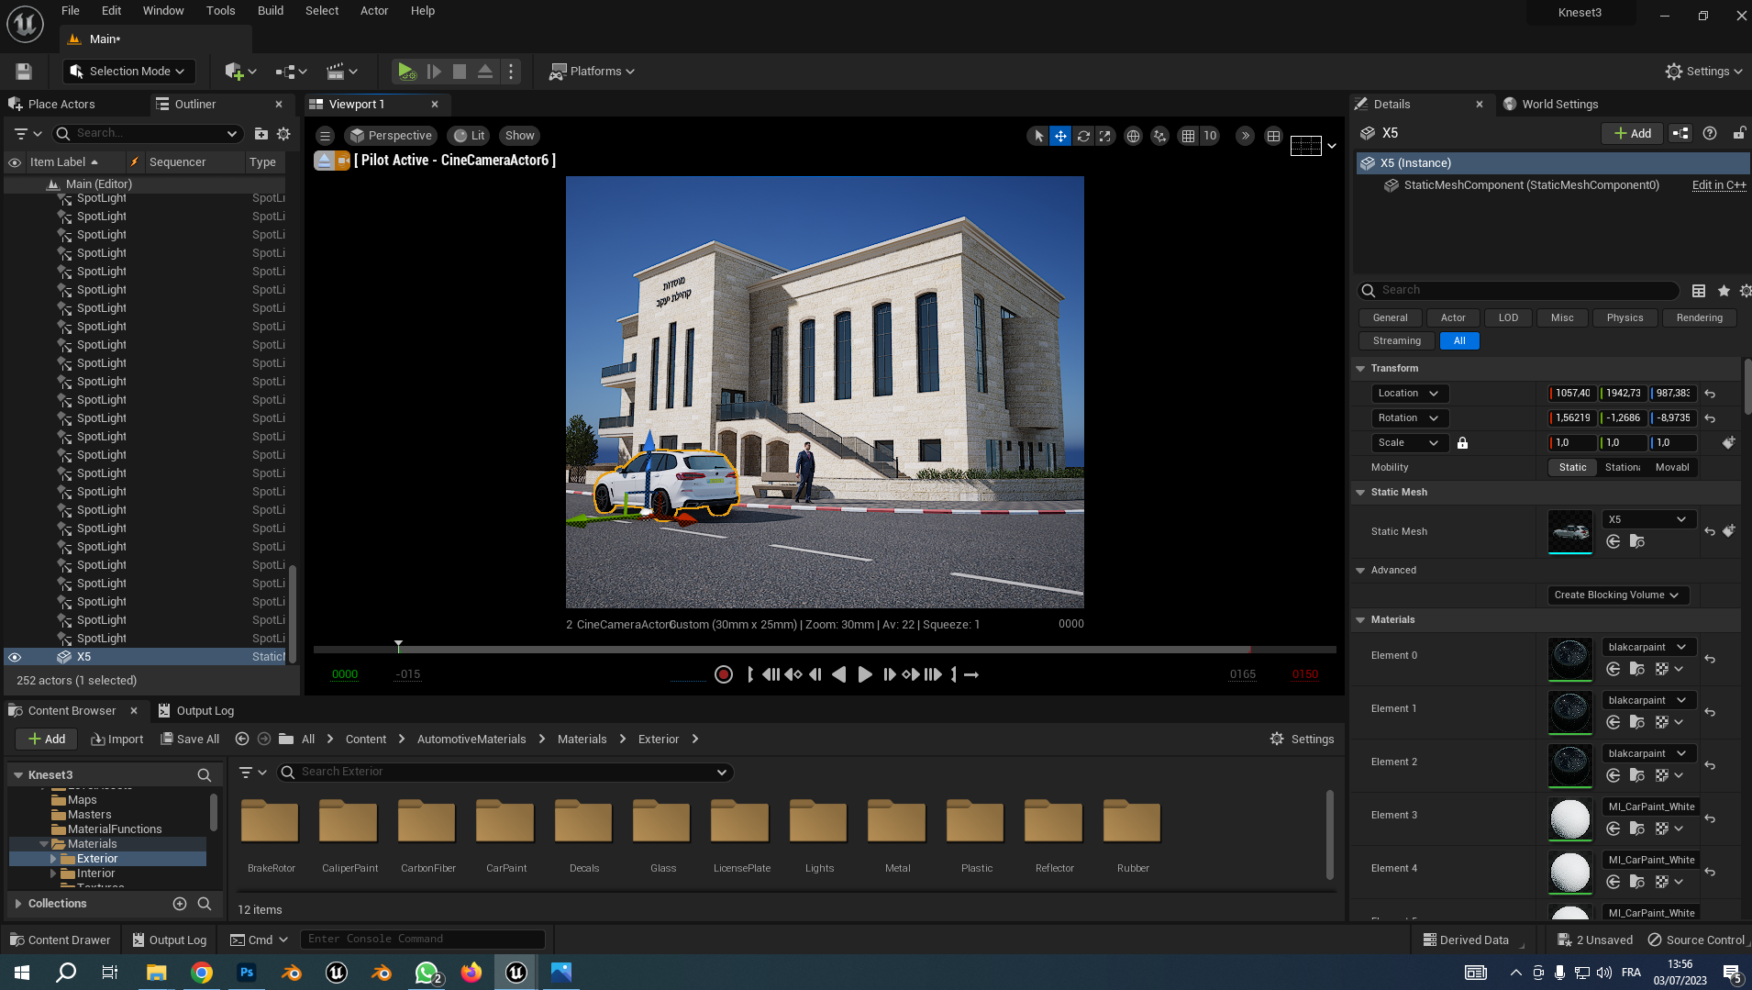
Task: Click the record button in the sequencer
Action: click(x=723, y=674)
